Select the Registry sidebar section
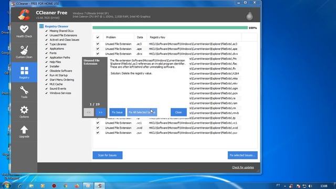Viewport: 336px width, 189px height. [24, 72]
